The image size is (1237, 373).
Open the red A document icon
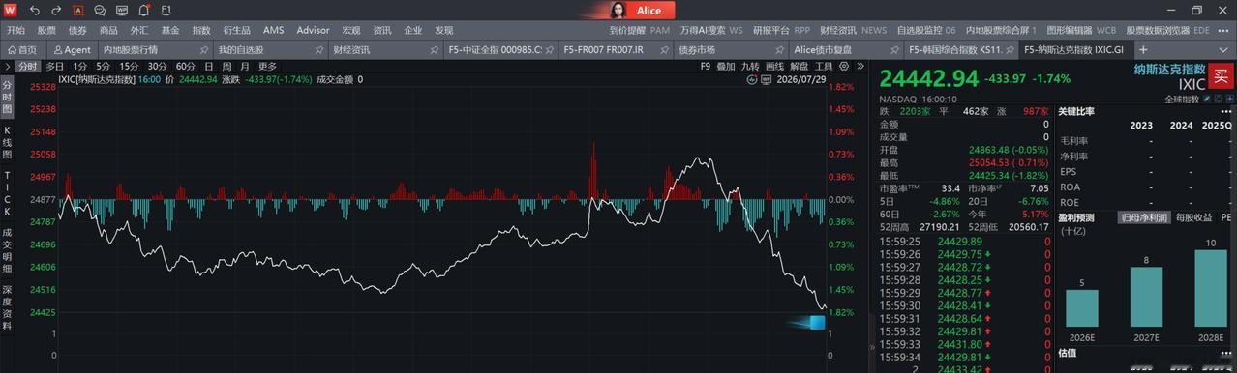[78, 11]
